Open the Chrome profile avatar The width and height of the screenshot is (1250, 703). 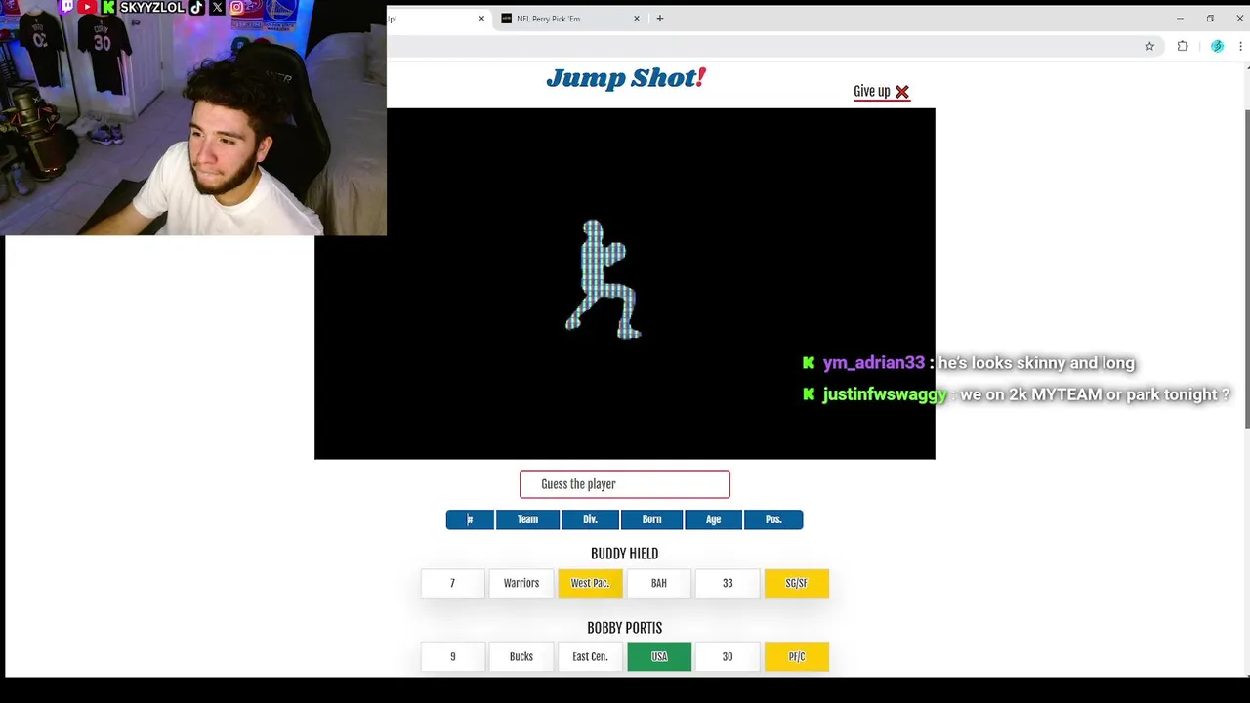point(1217,46)
